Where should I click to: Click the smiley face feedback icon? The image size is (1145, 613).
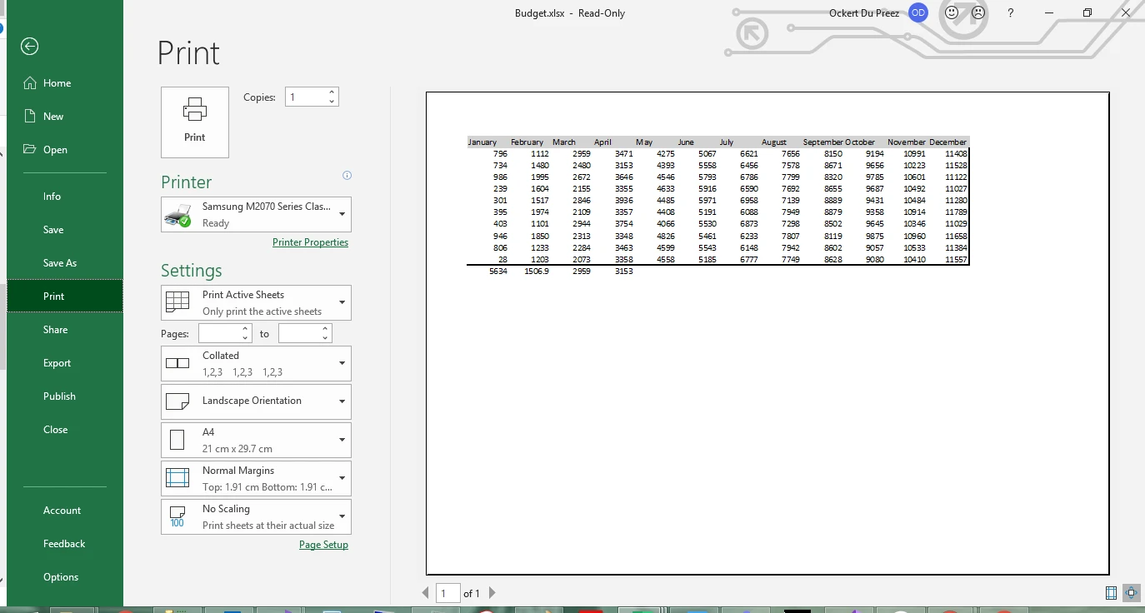[952, 13]
